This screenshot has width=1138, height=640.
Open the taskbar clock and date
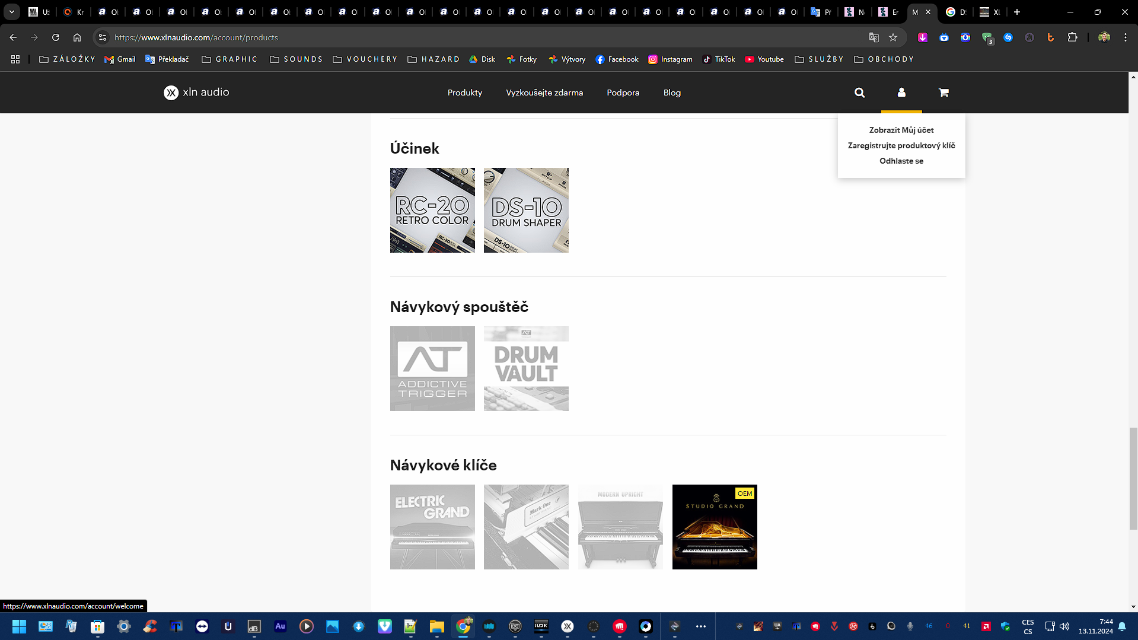(x=1095, y=626)
